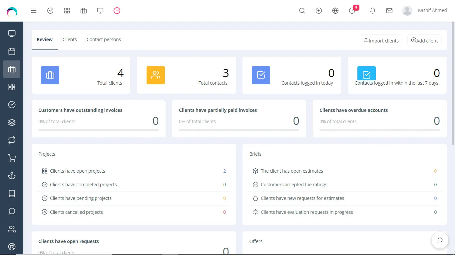This screenshot has width=455, height=255.
Task: Click the Offers section heading
Action: (256, 241)
